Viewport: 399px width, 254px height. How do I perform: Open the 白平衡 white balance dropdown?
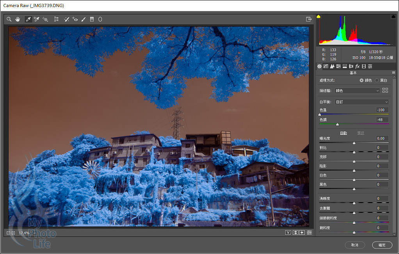click(x=362, y=102)
